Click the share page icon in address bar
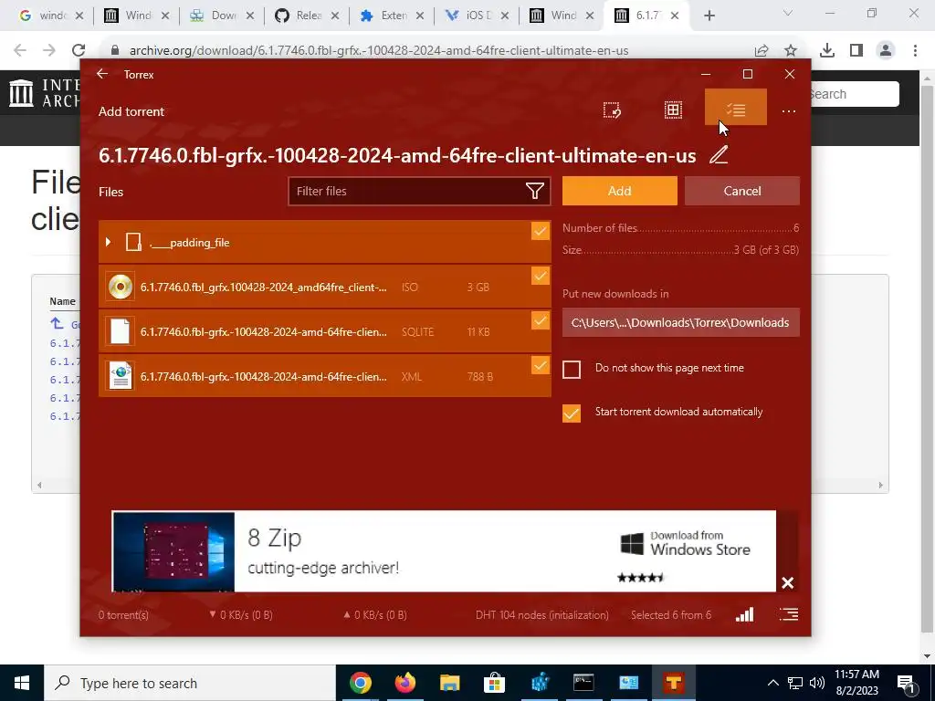This screenshot has width=935, height=701. pos(762,50)
